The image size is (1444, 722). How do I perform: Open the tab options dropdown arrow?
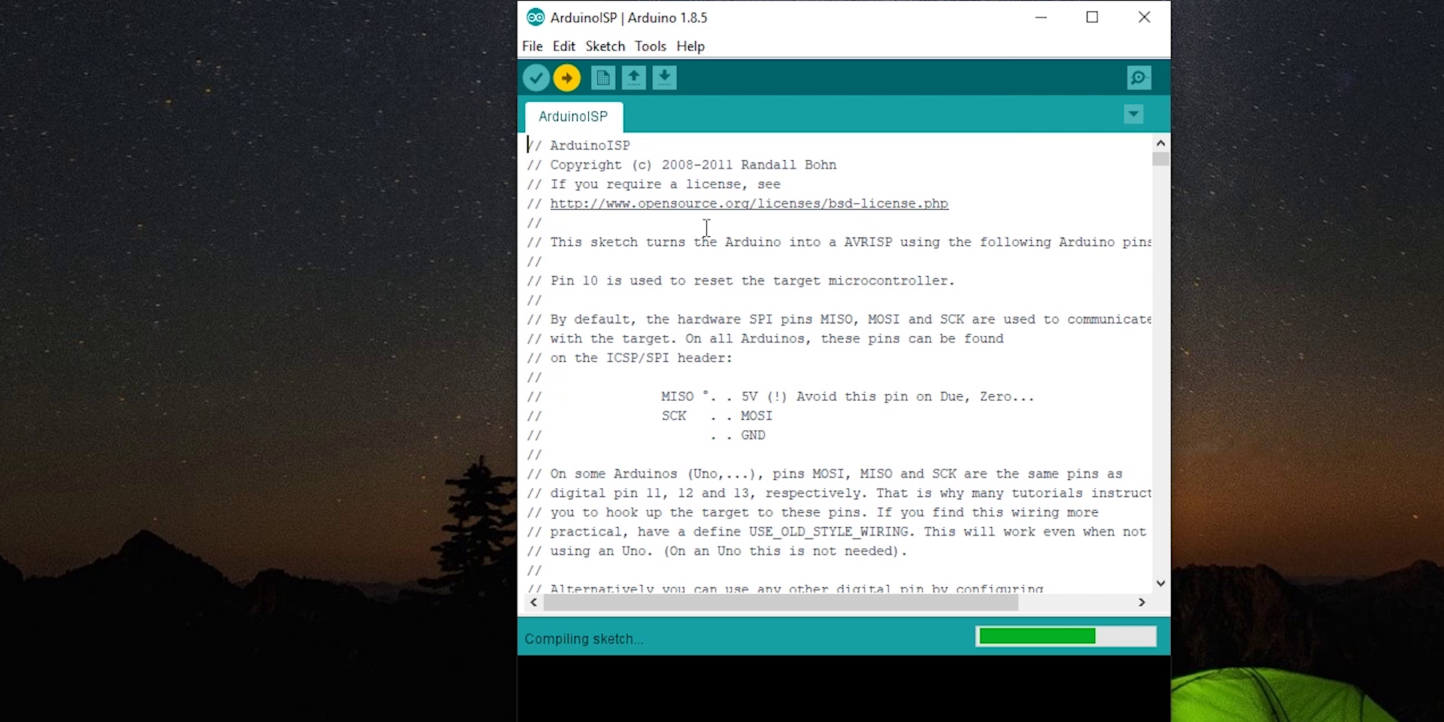(1133, 114)
